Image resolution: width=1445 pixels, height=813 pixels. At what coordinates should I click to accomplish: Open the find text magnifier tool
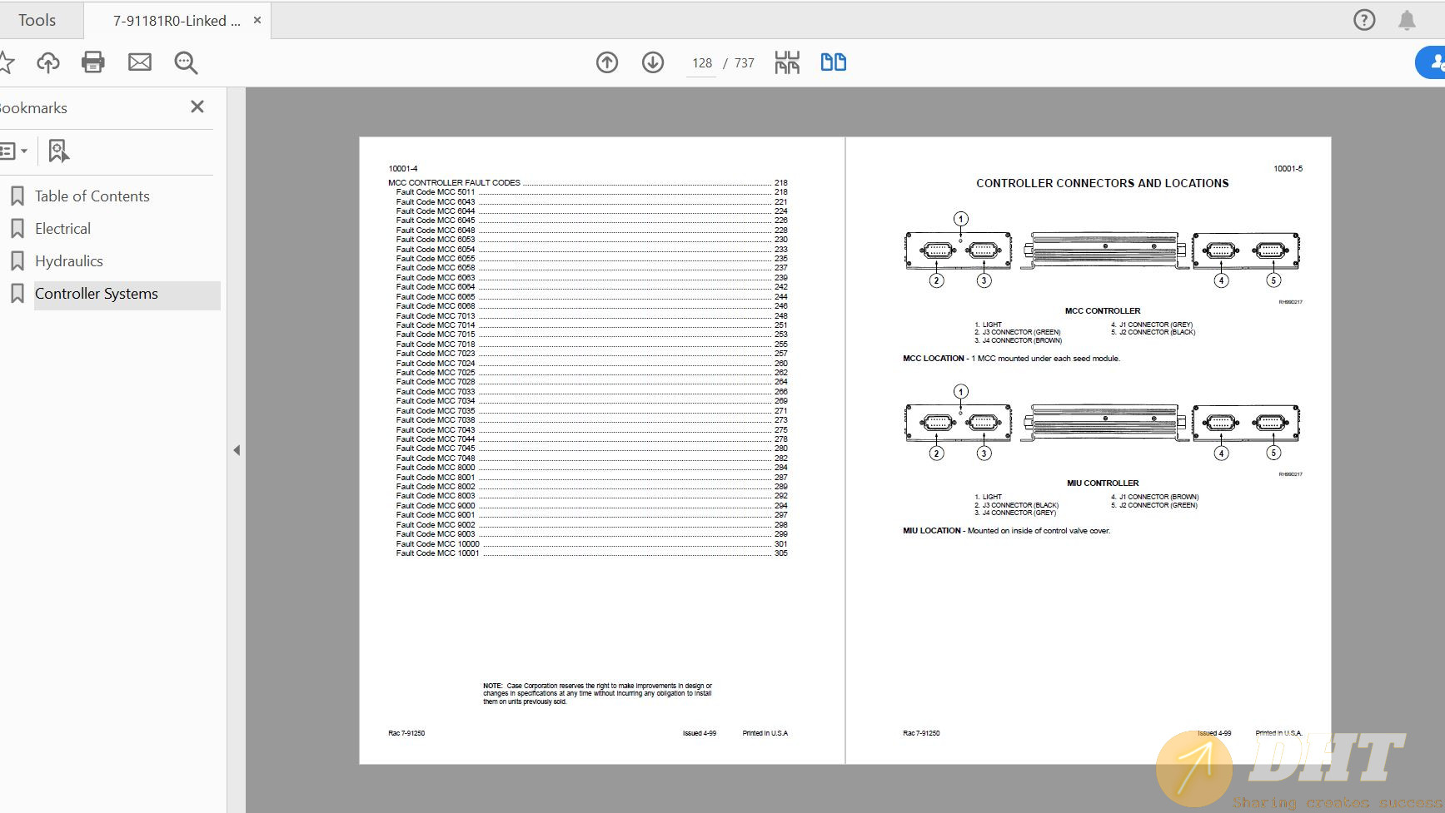(x=186, y=62)
